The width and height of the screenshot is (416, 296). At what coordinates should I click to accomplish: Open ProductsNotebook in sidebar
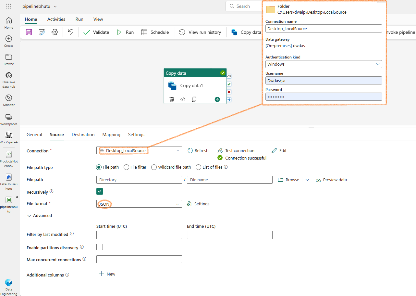click(9, 159)
